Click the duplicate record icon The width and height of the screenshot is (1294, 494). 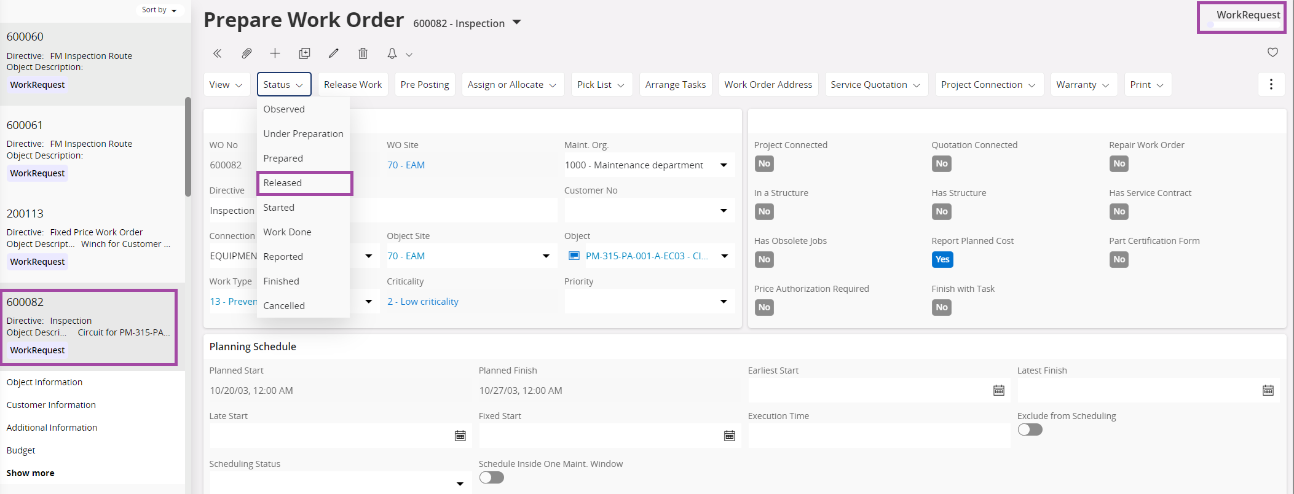(x=304, y=53)
